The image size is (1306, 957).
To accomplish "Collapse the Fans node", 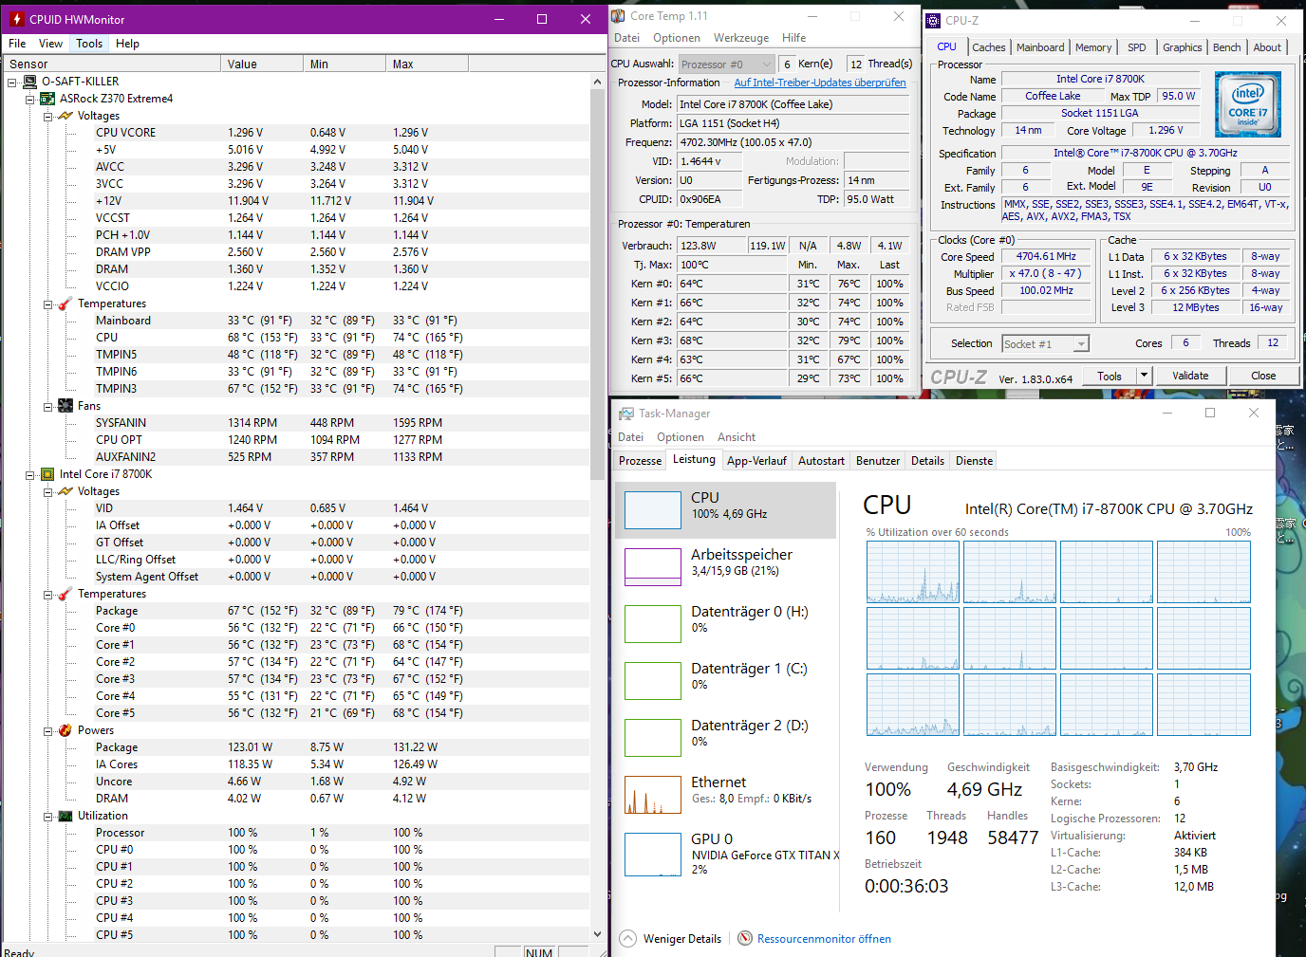I will point(48,406).
